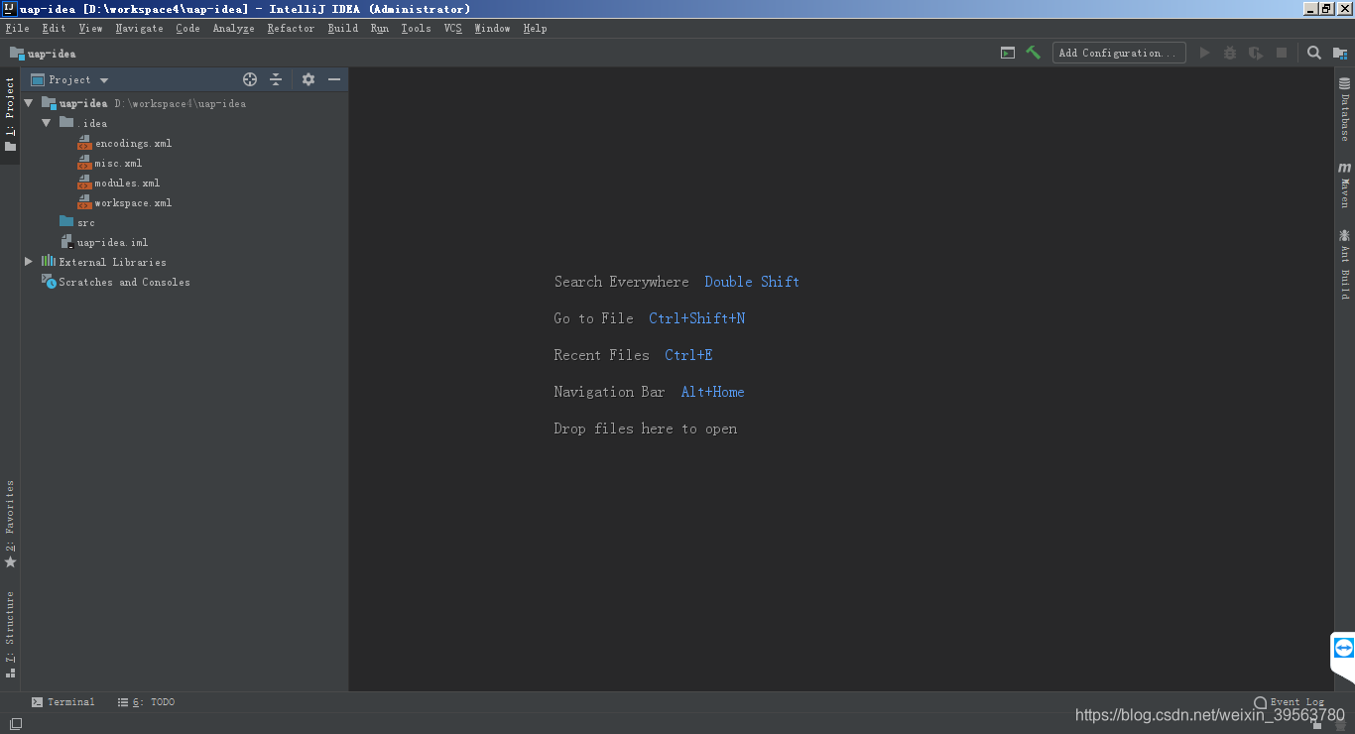1355x734 pixels.
Task: Click the Ctrl+E shortcut hint
Action: click(x=688, y=355)
